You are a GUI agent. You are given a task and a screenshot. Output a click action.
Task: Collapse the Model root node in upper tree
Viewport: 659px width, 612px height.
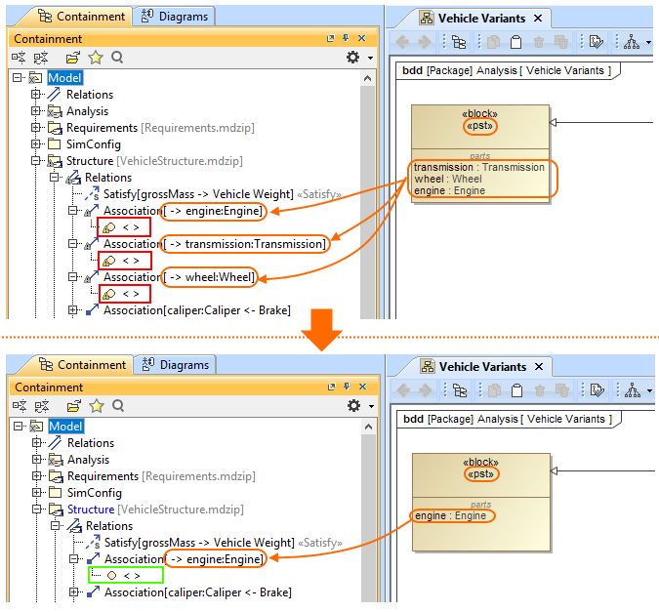17,77
